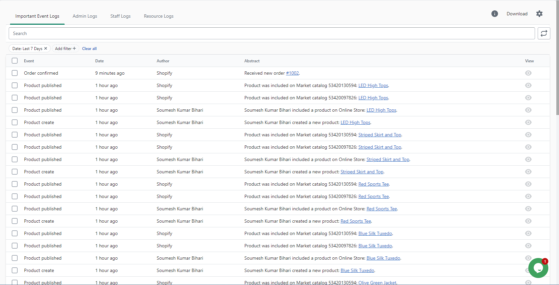The height and width of the screenshot is (285, 559).
Task: View the Red Sports Tee Online Store entry
Action: 528,209
